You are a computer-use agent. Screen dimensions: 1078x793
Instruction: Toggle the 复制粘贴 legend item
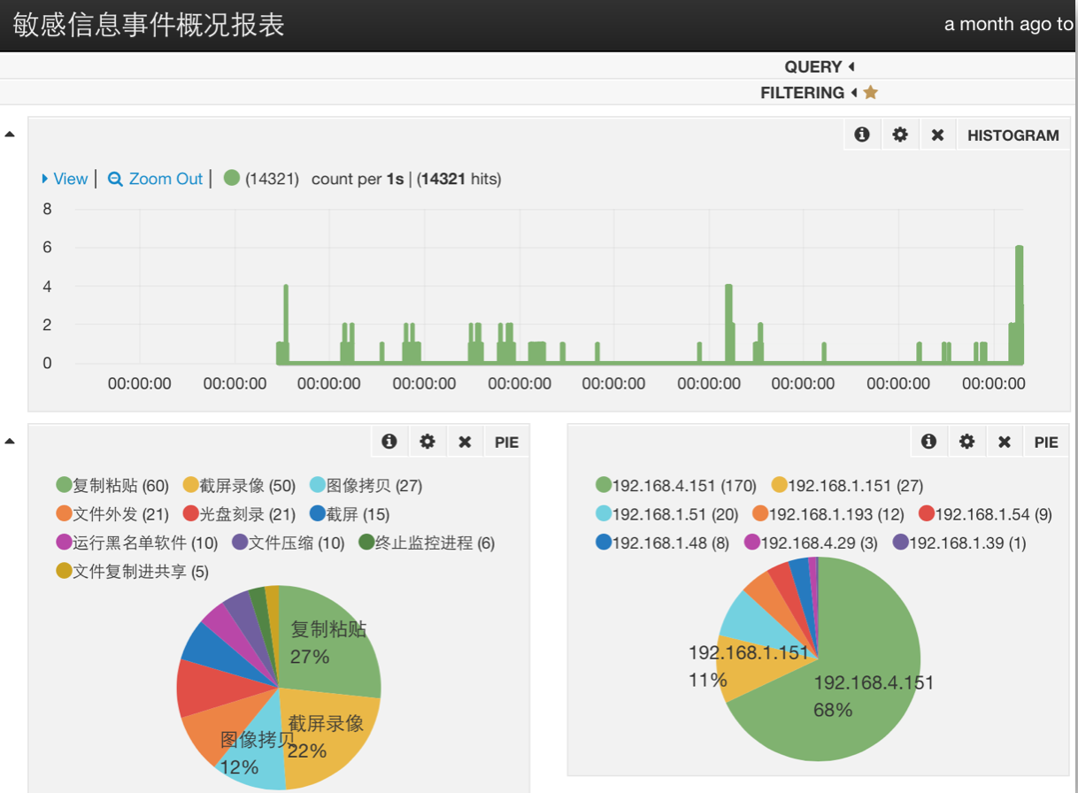99,485
